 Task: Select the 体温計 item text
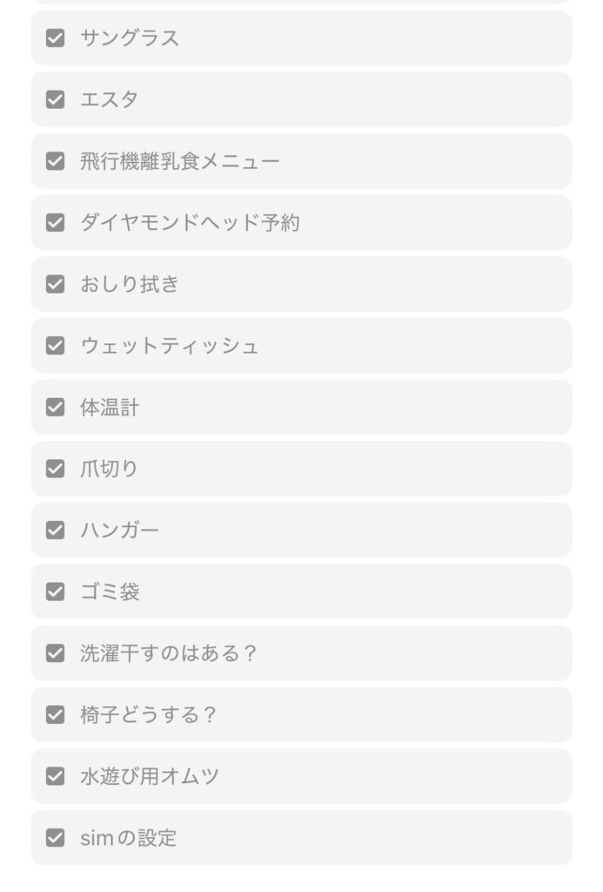pyautogui.click(x=110, y=408)
